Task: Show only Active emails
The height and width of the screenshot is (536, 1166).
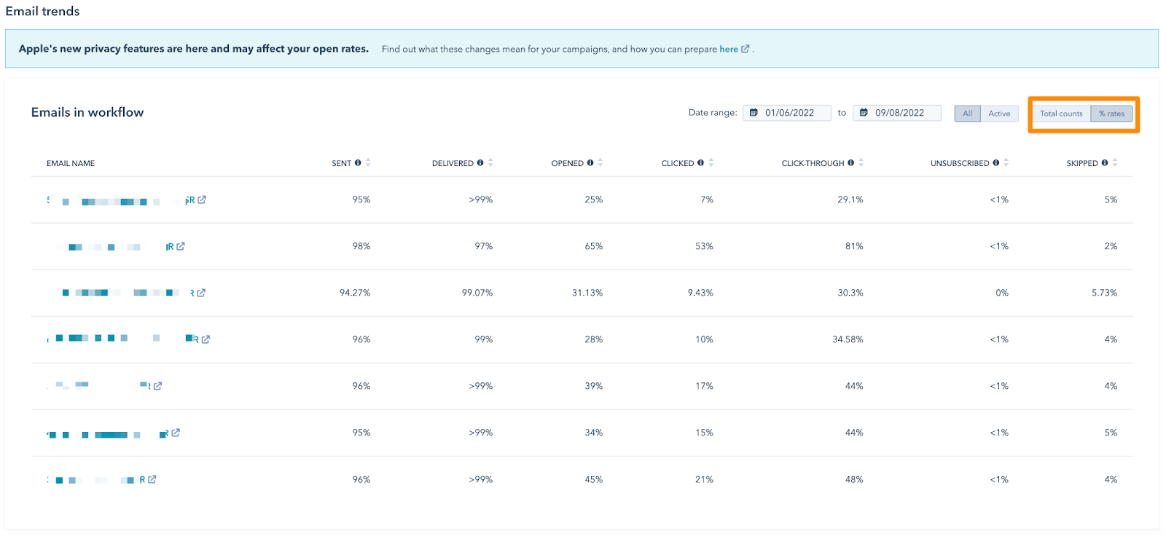Action: coord(999,114)
